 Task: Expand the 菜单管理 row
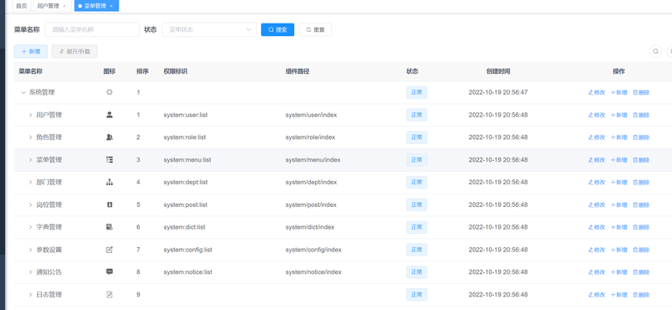(30, 160)
